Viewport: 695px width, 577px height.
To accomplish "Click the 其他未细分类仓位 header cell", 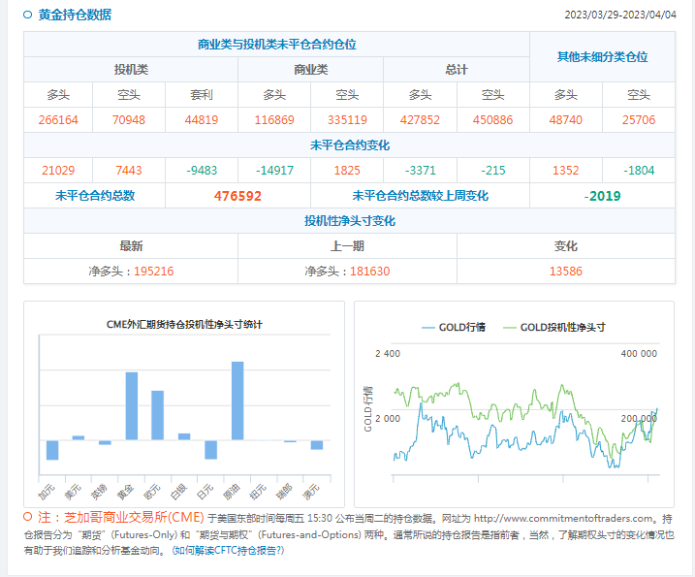I will pyautogui.click(x=602, y=57).
